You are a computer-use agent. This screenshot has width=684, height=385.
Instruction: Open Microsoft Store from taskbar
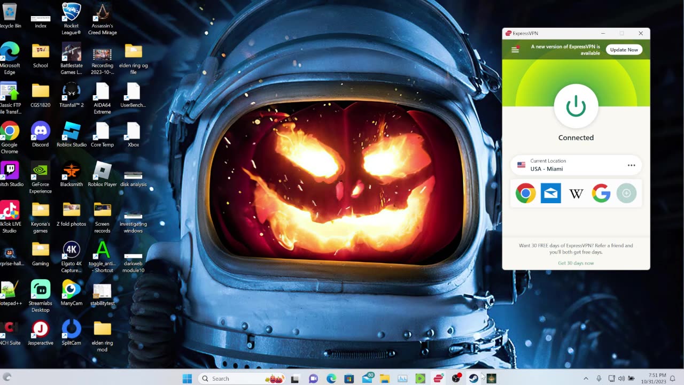point(349,379)
